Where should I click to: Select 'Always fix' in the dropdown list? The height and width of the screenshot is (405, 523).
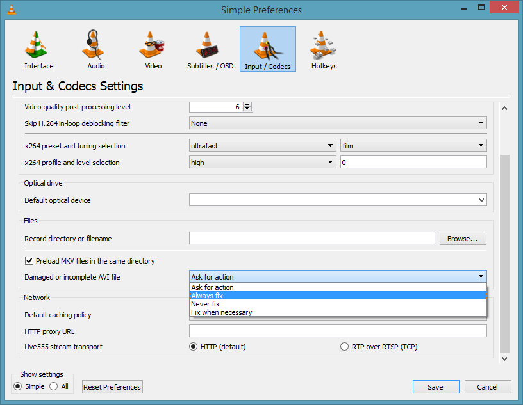338,296
